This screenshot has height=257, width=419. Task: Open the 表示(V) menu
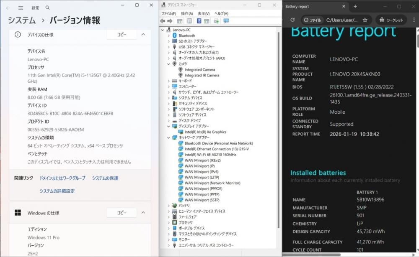[x=204, y=13]
